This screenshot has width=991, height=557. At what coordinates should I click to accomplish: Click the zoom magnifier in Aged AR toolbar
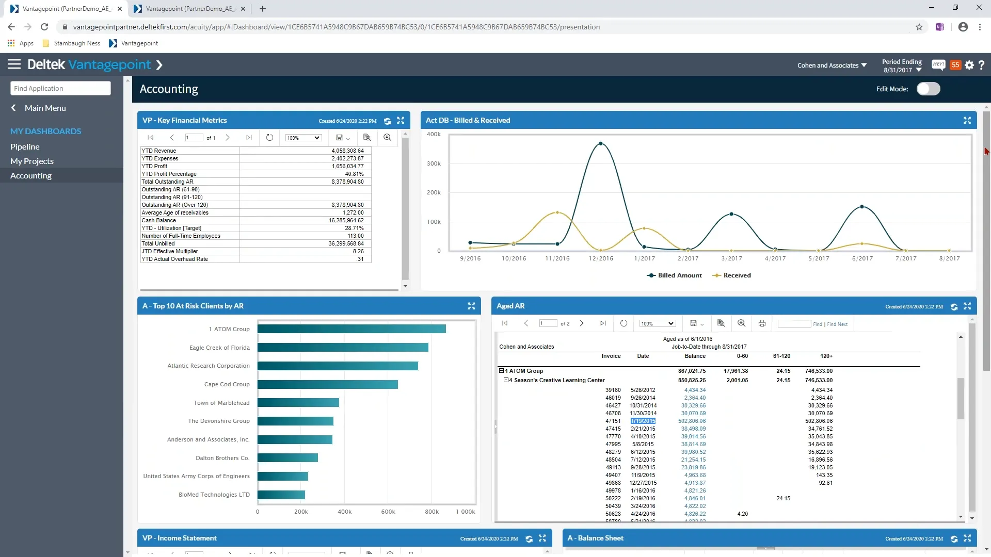(x=741, y=323)
